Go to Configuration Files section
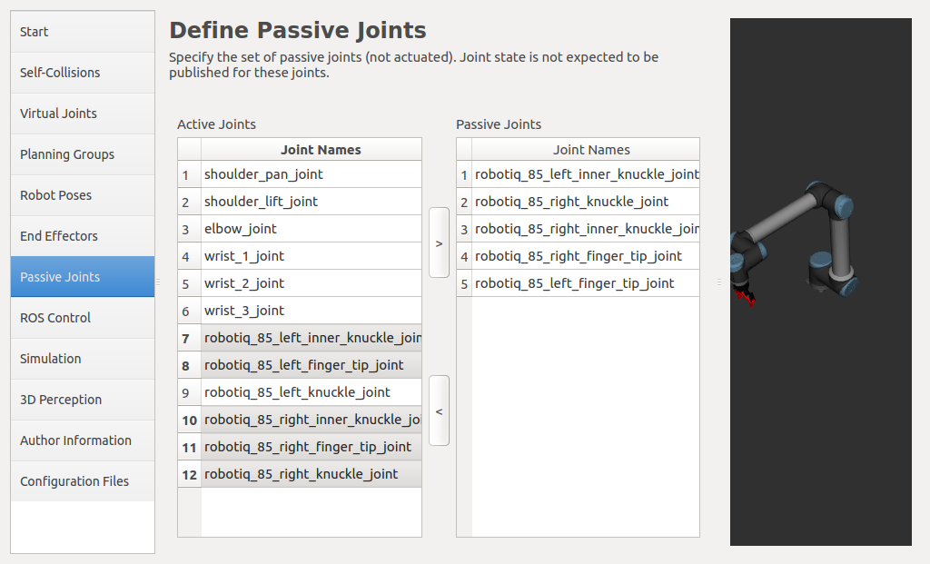930x564 pixels. [x=83, y=481]
